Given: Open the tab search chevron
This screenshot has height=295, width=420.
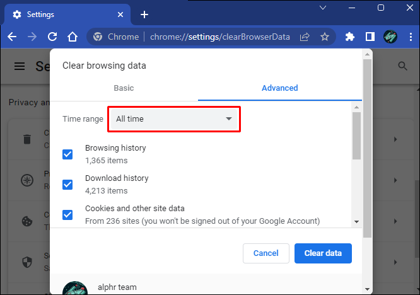Looking at the screenshot, I should [x=322, y=8].
